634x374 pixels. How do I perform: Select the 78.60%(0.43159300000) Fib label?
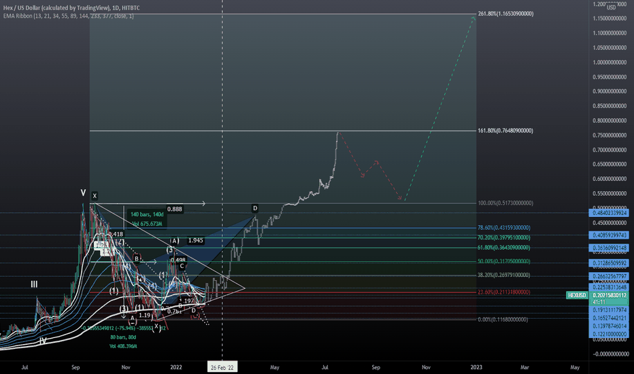[x=504, y=228]
